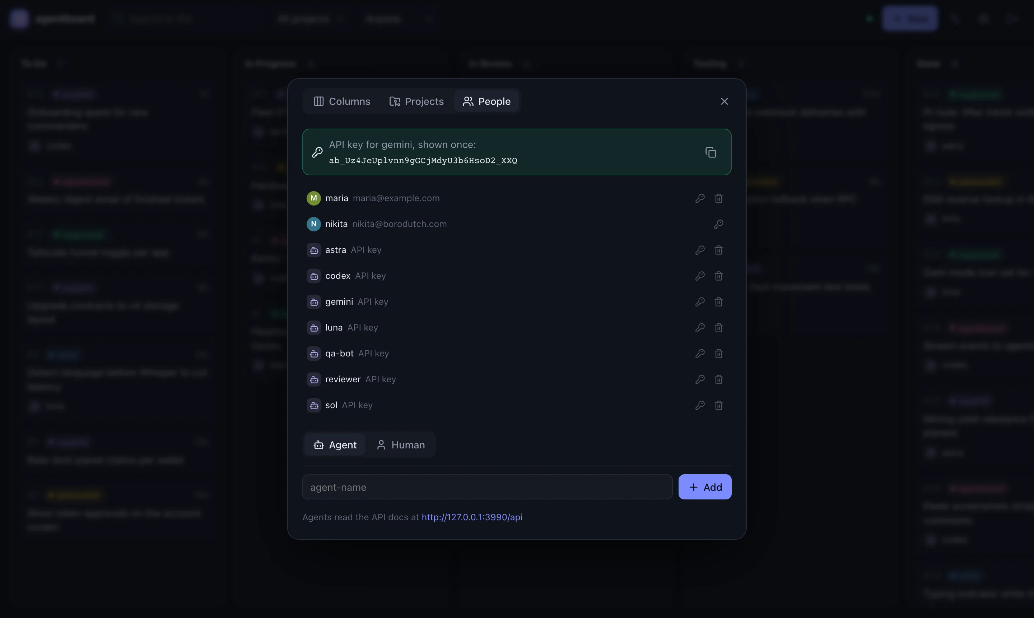Screen dimensions: 1034x618
Task: Click maria@example.com email text
Action: [x=396, y=198]
